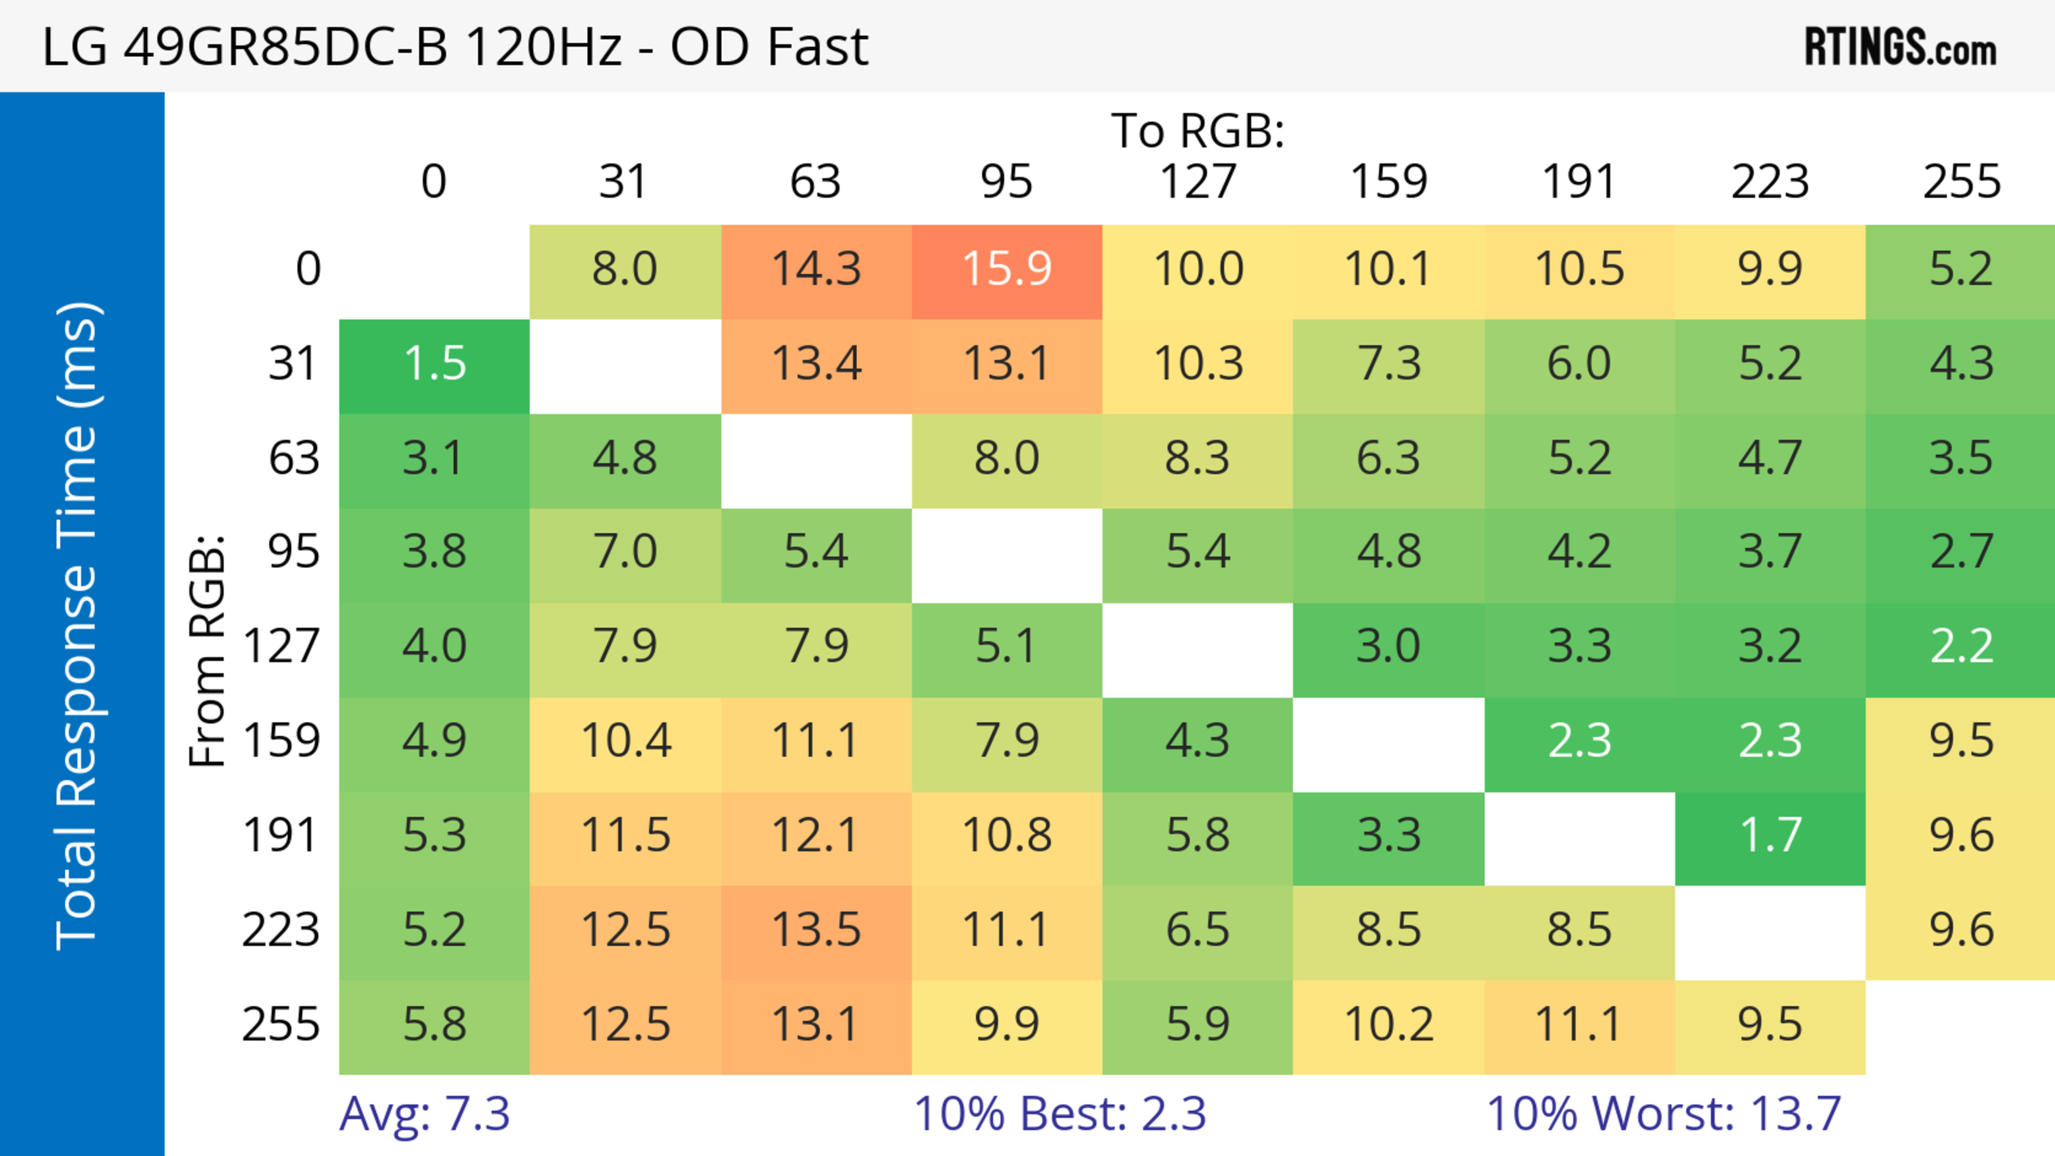Select the green 1.7 cell
Image resolution: width=2055 pixels, height=1156 pixels.
coord(1770,836)
